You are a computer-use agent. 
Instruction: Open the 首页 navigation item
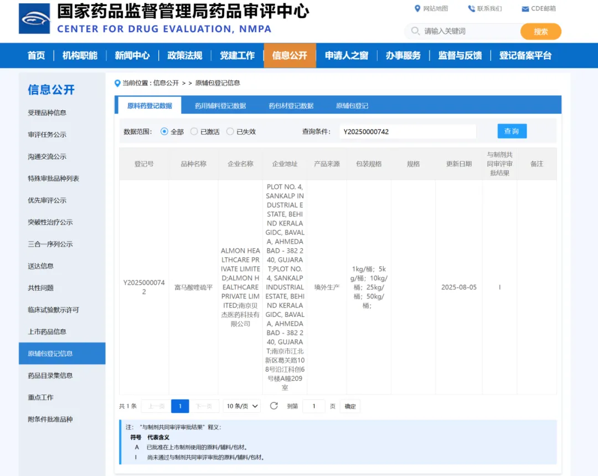[36, 55]
